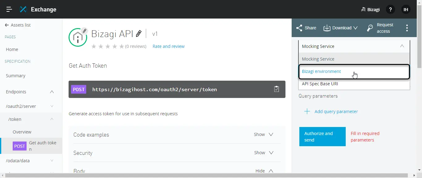422x178 pixels.
Task: Choose Bizagi environment from the dropdown
Action: [354, 71]
